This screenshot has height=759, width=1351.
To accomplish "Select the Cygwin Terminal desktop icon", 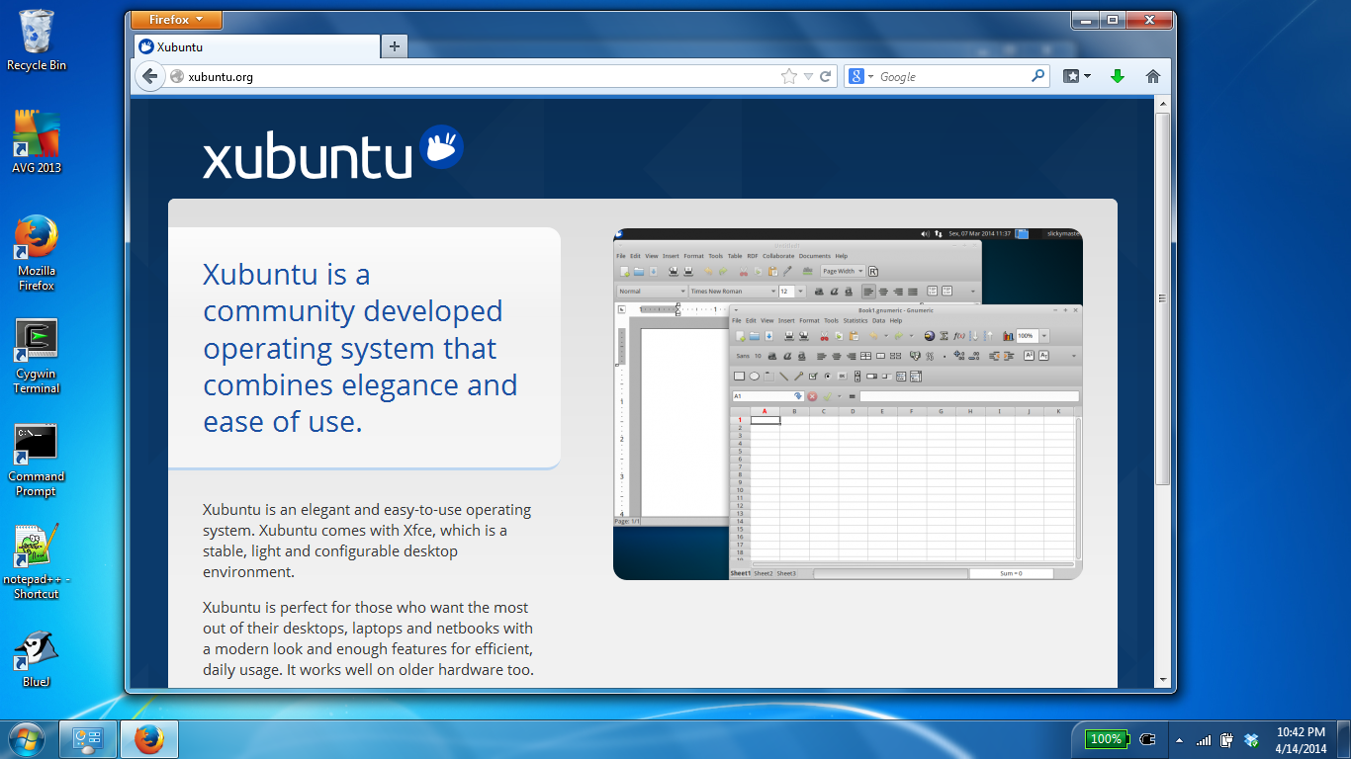I will 37,357.
